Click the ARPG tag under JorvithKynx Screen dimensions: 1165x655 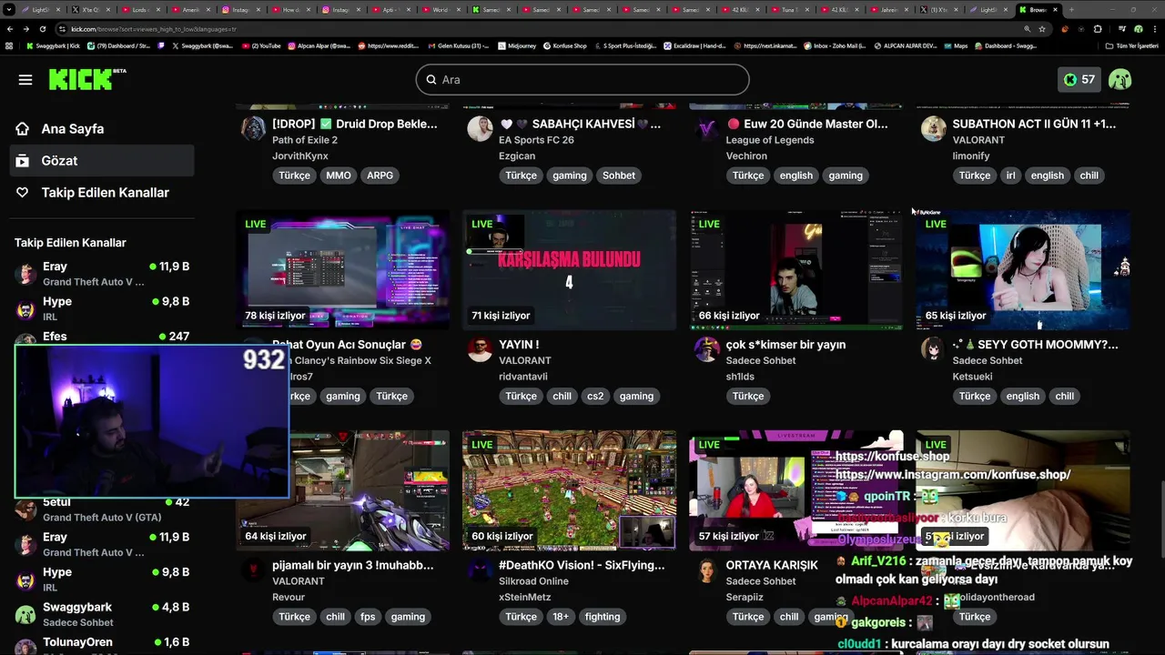380,176
